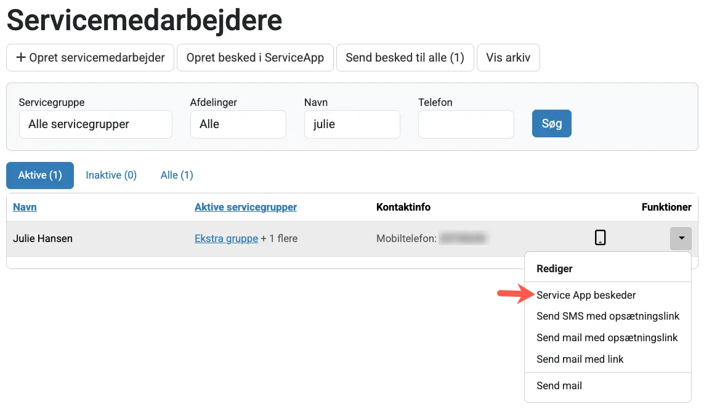704x412 pixels.
Task: Open the Funktioner dropdown arrow icon
Action: pyautogui.click(x=681, y=238)
